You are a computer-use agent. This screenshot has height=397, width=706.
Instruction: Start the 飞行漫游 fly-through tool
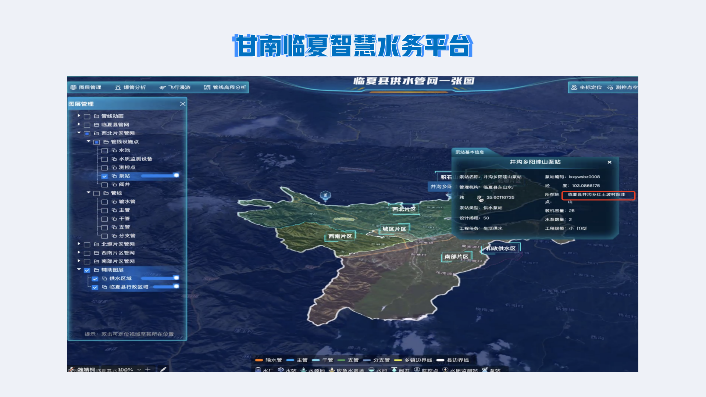coord(175,87)
